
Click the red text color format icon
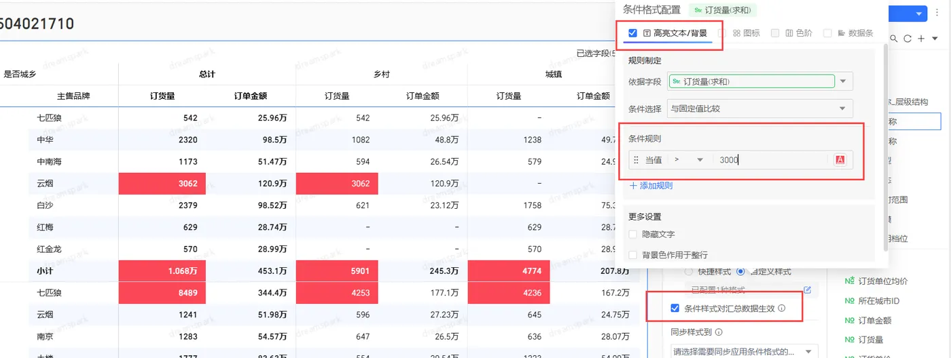click(840, 160)
